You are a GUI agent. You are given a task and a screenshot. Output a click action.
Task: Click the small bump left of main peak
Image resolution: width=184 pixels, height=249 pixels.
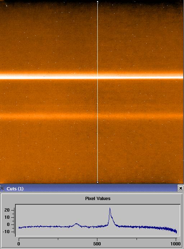pos(76,224)
